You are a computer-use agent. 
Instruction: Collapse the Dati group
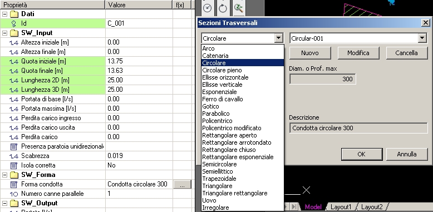(4, 14)
